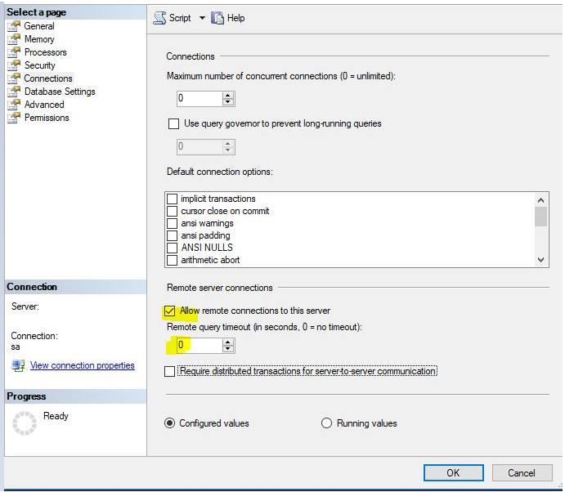Open the Memory page
Viewport: 565px width, 492px height.
(x=39, y=39)
